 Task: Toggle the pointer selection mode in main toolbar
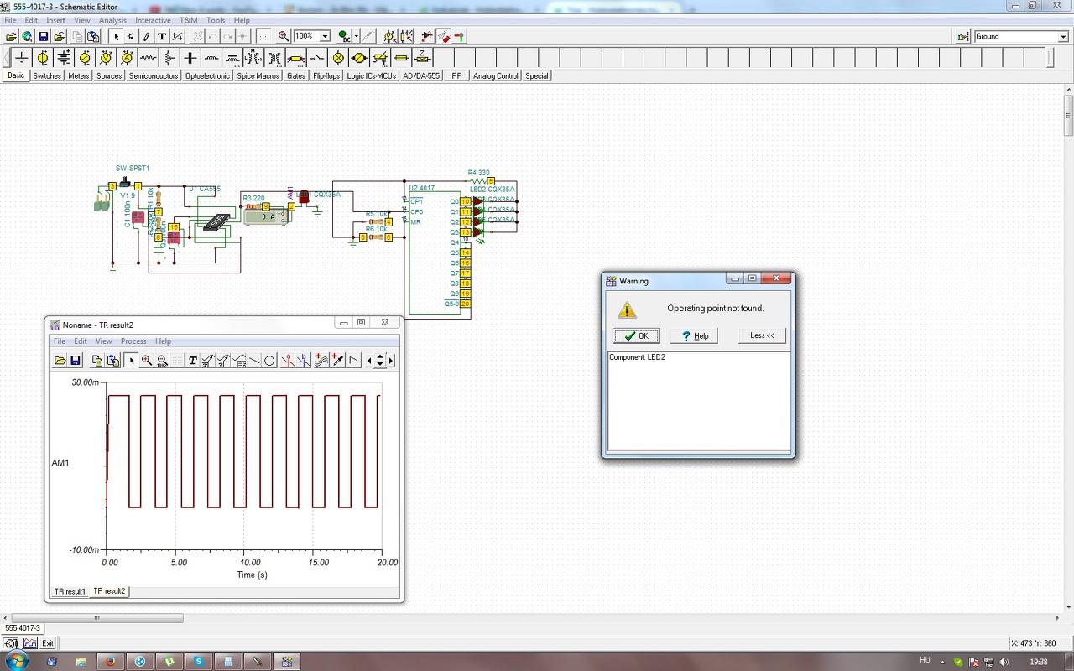tap(116, 36)
